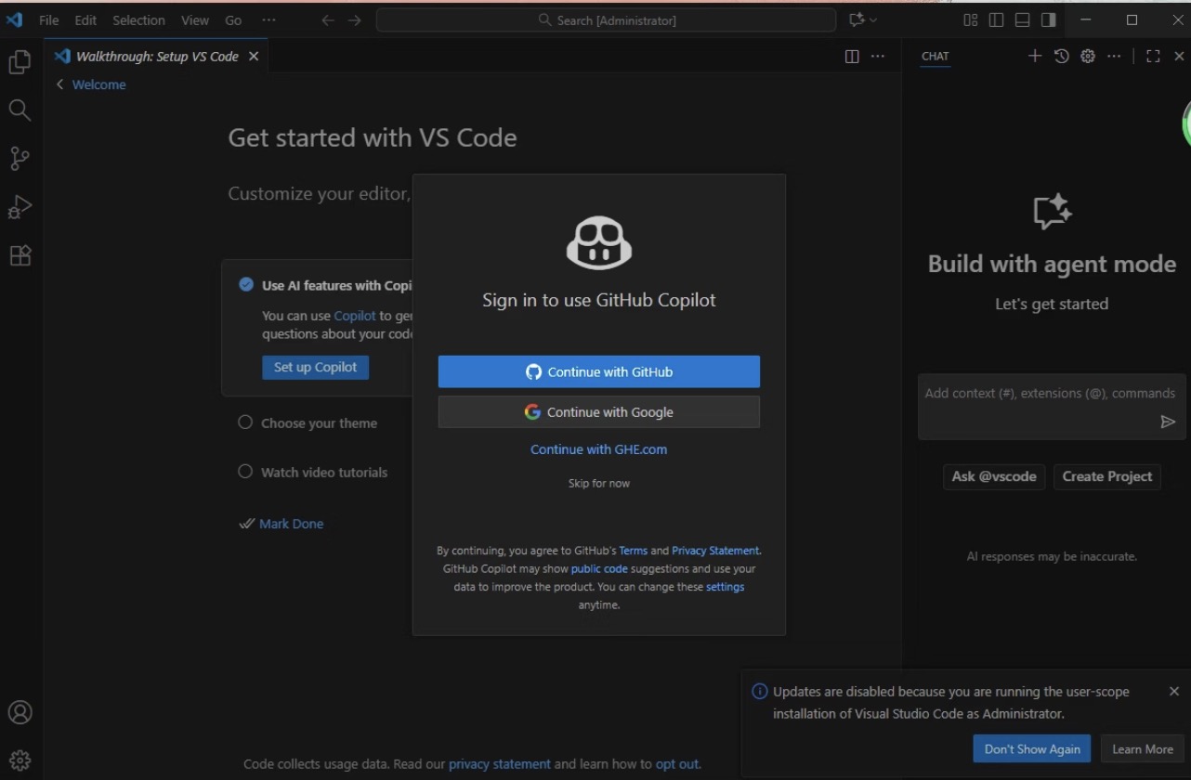Toggle chat via title bar Copilot icon
Image resolution: width=1191 pixels, height=780 pixels.
(x=857, y=19)
